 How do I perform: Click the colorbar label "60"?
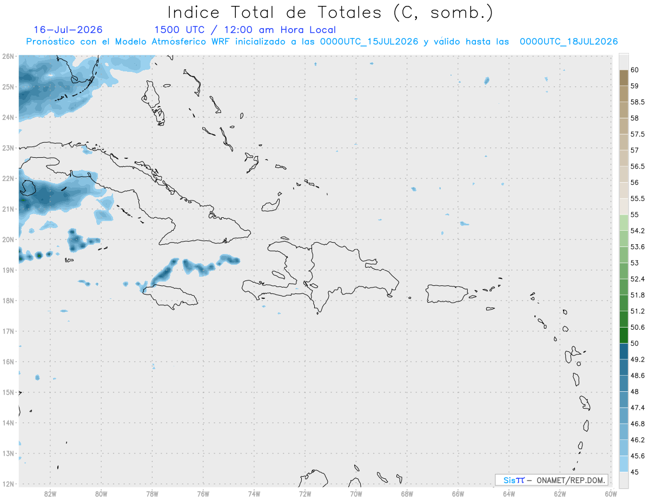[x=634, y=70]
